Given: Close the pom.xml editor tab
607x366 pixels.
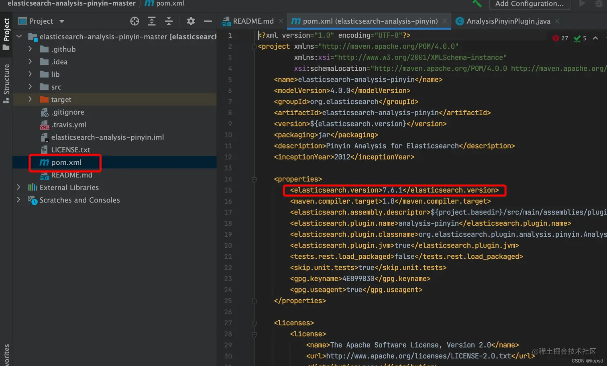Looking at the screenshot, I should tap(444, 21).
